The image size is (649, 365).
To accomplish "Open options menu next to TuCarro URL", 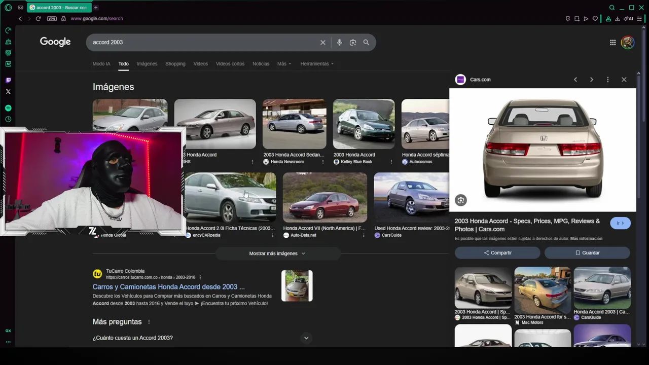I will coord(200,277).
